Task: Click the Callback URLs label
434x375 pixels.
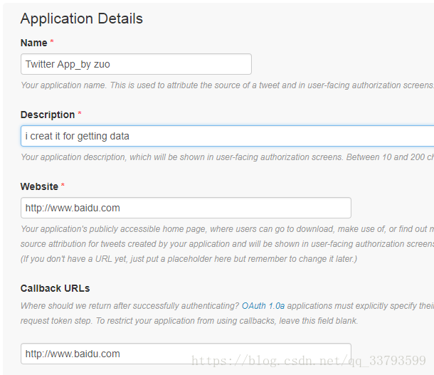Action: (55, 288)
